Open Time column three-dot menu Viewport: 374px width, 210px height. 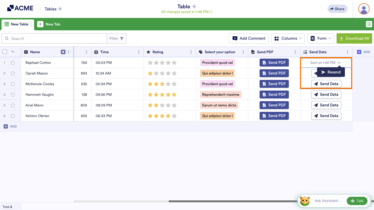(139, 52)
